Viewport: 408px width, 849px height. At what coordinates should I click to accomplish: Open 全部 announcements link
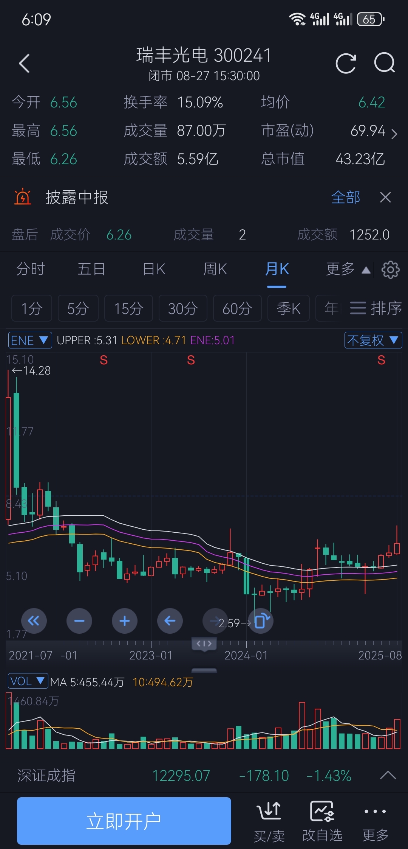pos(346,197)
